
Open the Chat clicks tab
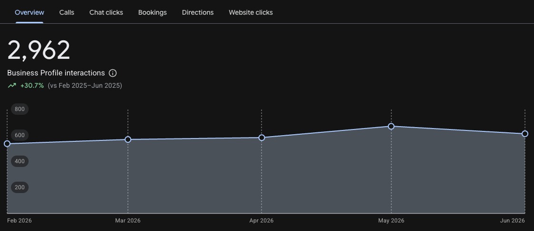[106, 12]
